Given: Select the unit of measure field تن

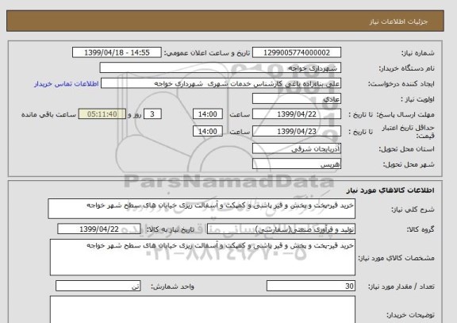Looking at the screenshot, I should click(x=98, y=286).
